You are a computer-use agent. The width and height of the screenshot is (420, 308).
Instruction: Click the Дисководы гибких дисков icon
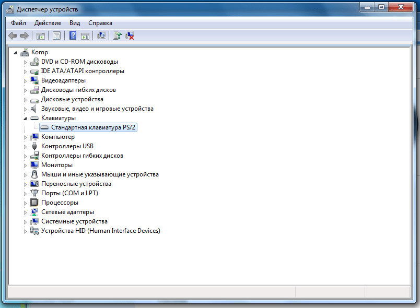point(34,90)
